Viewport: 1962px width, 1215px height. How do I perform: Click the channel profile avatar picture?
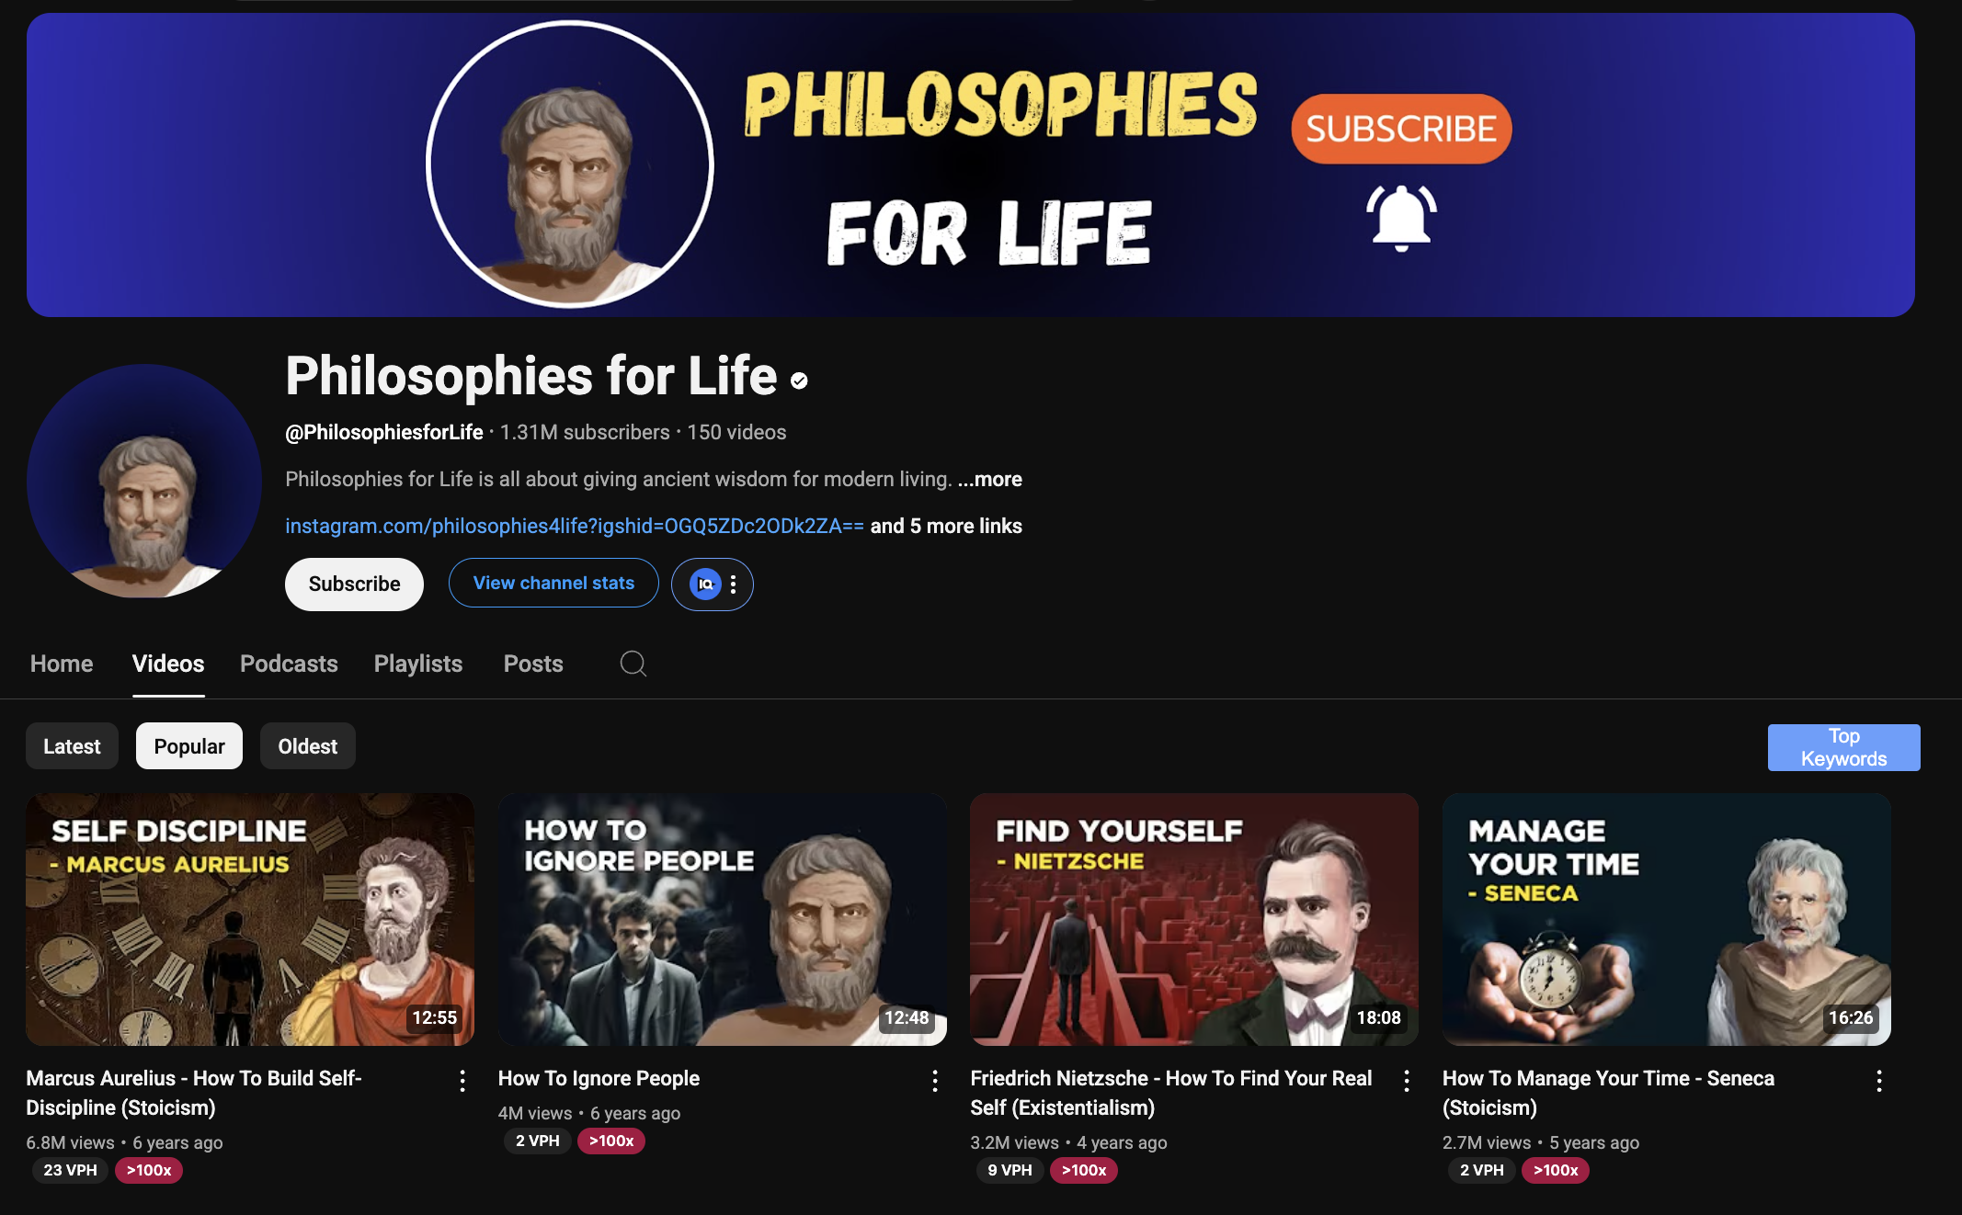point(144,481)
